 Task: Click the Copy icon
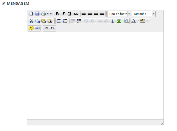(37, 21)
